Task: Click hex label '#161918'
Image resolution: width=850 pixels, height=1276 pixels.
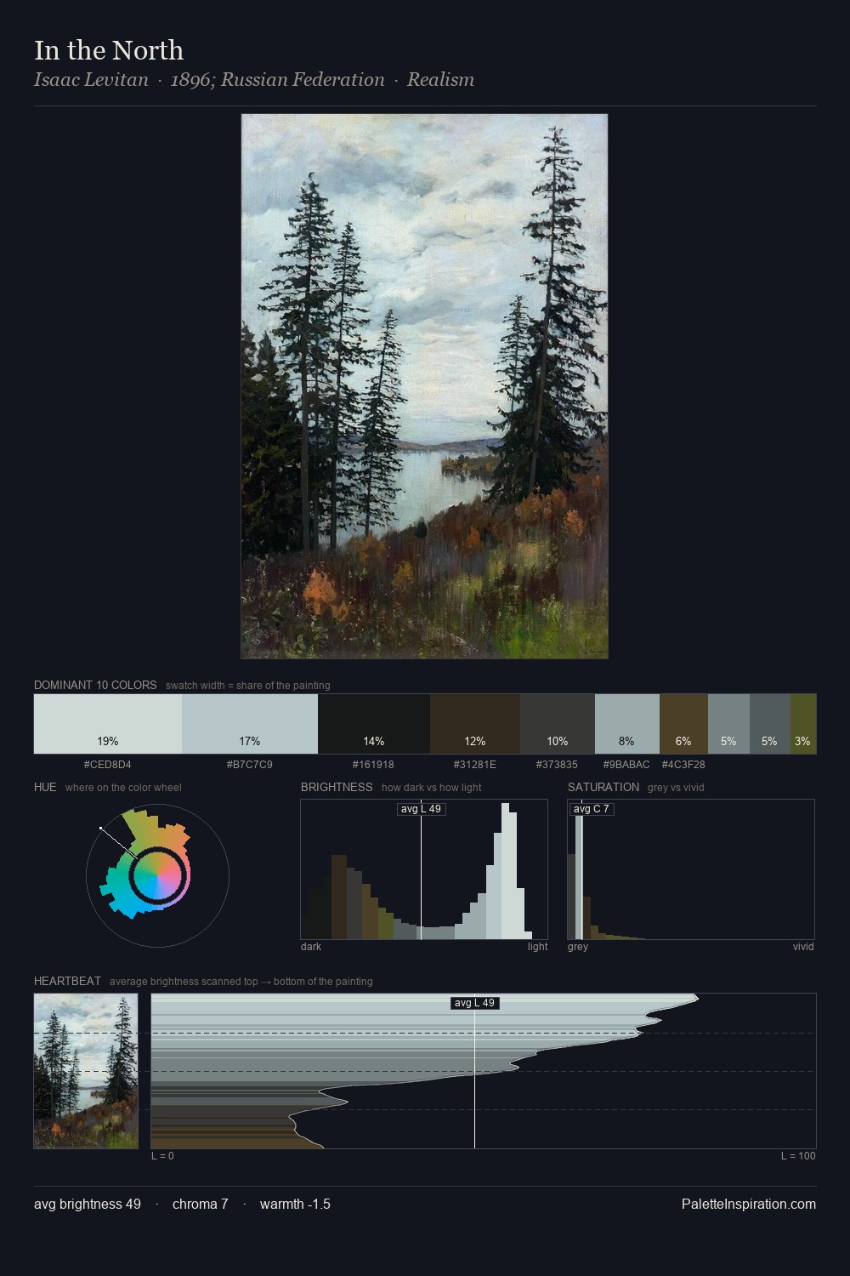Action: (x=374, y=765)
